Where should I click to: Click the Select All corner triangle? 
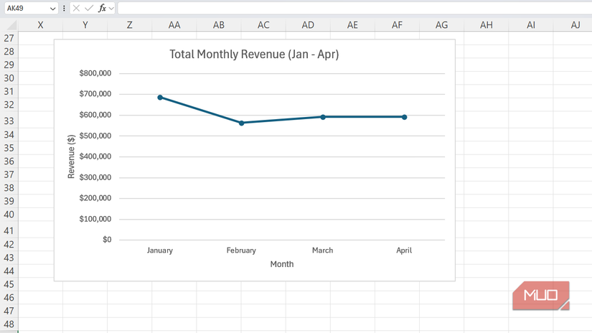[x=9, y=24]
